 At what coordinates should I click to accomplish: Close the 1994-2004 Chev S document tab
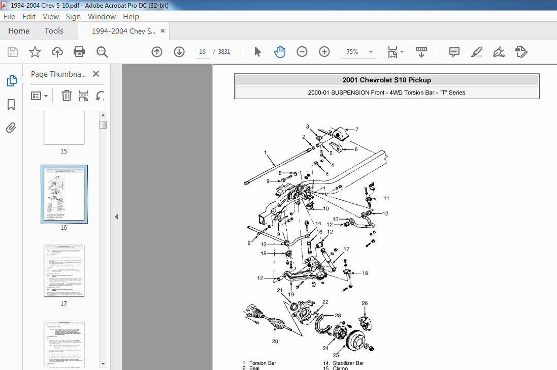coord(162,31)
